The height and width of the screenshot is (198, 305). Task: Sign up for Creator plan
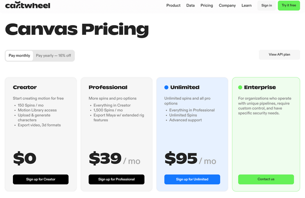(41, 179)
